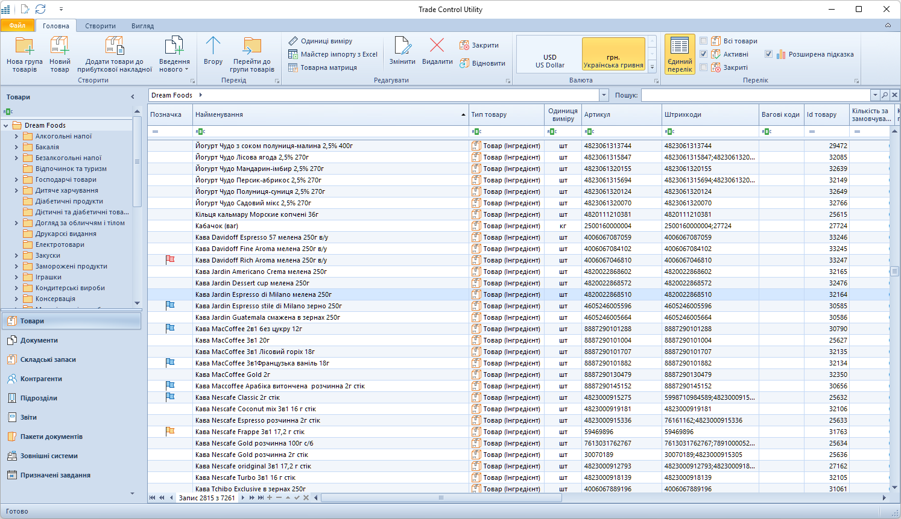
Task: Click into the Пошук search field
Action: [x=755, y=95]
